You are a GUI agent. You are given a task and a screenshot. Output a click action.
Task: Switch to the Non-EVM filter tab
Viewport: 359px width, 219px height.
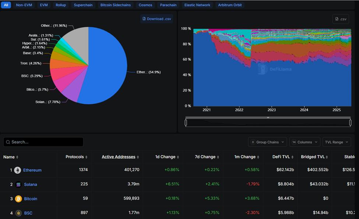(24, 5)
